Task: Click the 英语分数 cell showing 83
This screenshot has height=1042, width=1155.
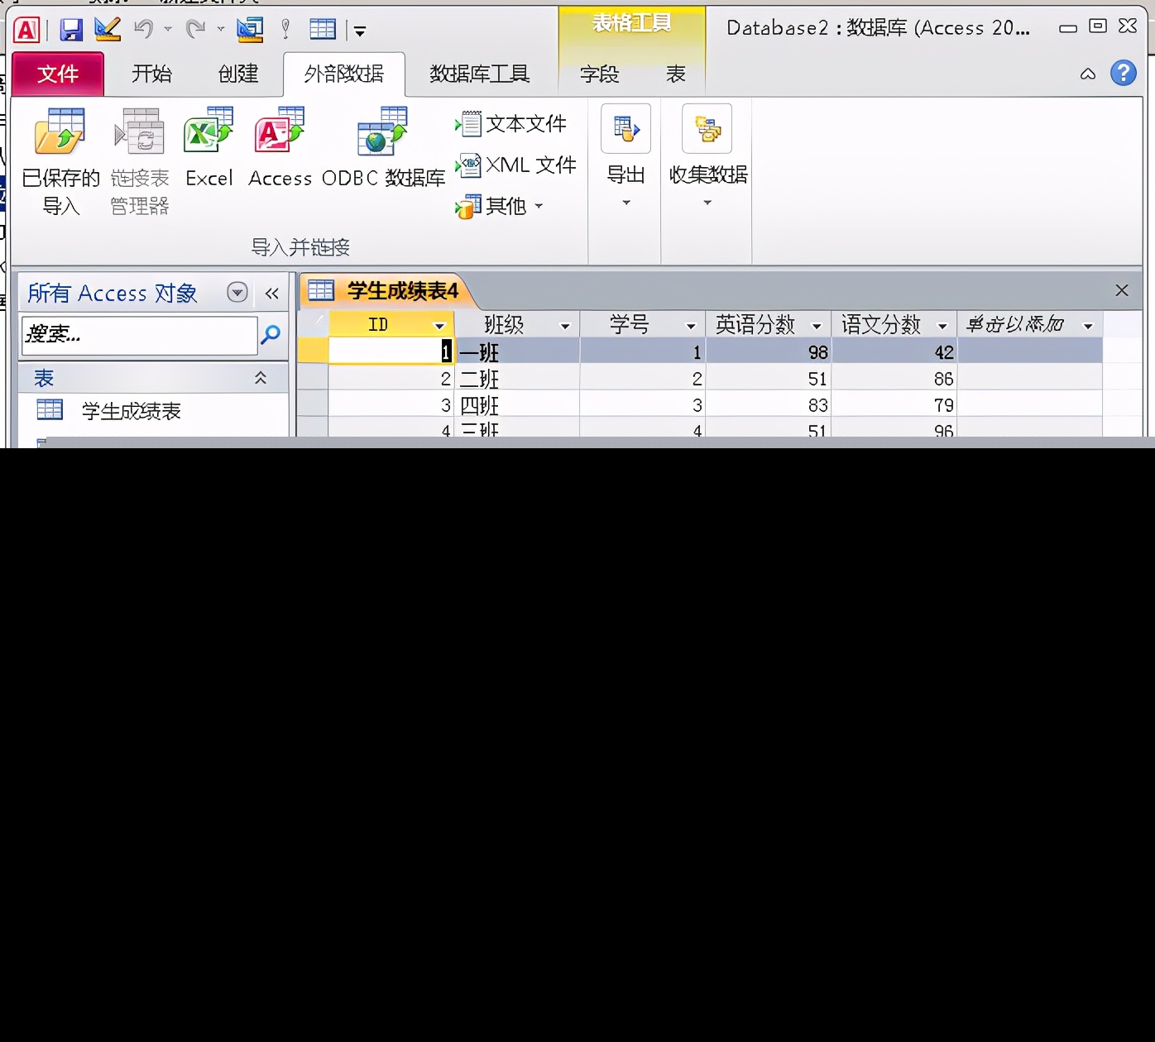Action: (x=769, y=405)
